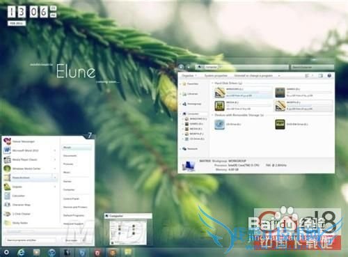Open Microsoft Word 2010 icon in Start menu
The width and height of the screenshot is (348, 257).
(x=7, y=150)
